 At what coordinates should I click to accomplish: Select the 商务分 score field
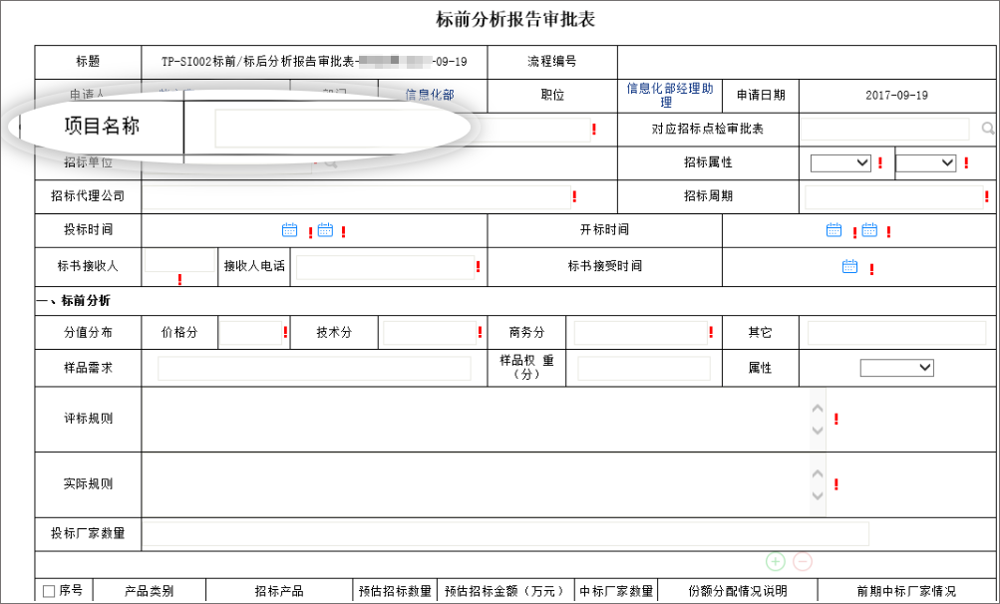640,333
